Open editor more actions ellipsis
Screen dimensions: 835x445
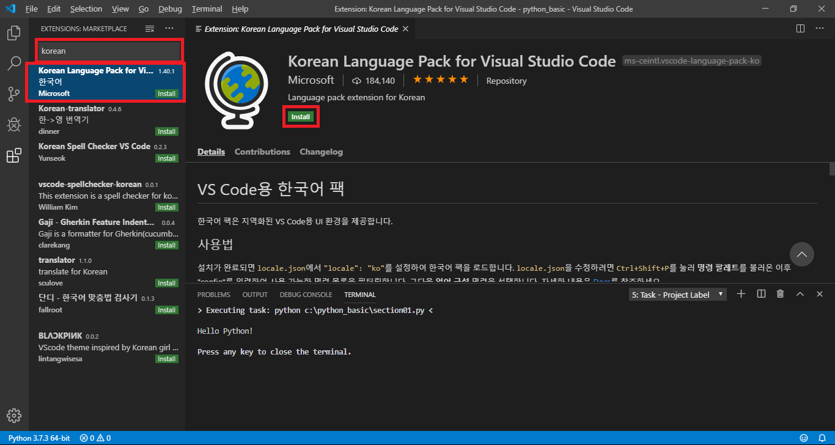[x=820, y=29]
